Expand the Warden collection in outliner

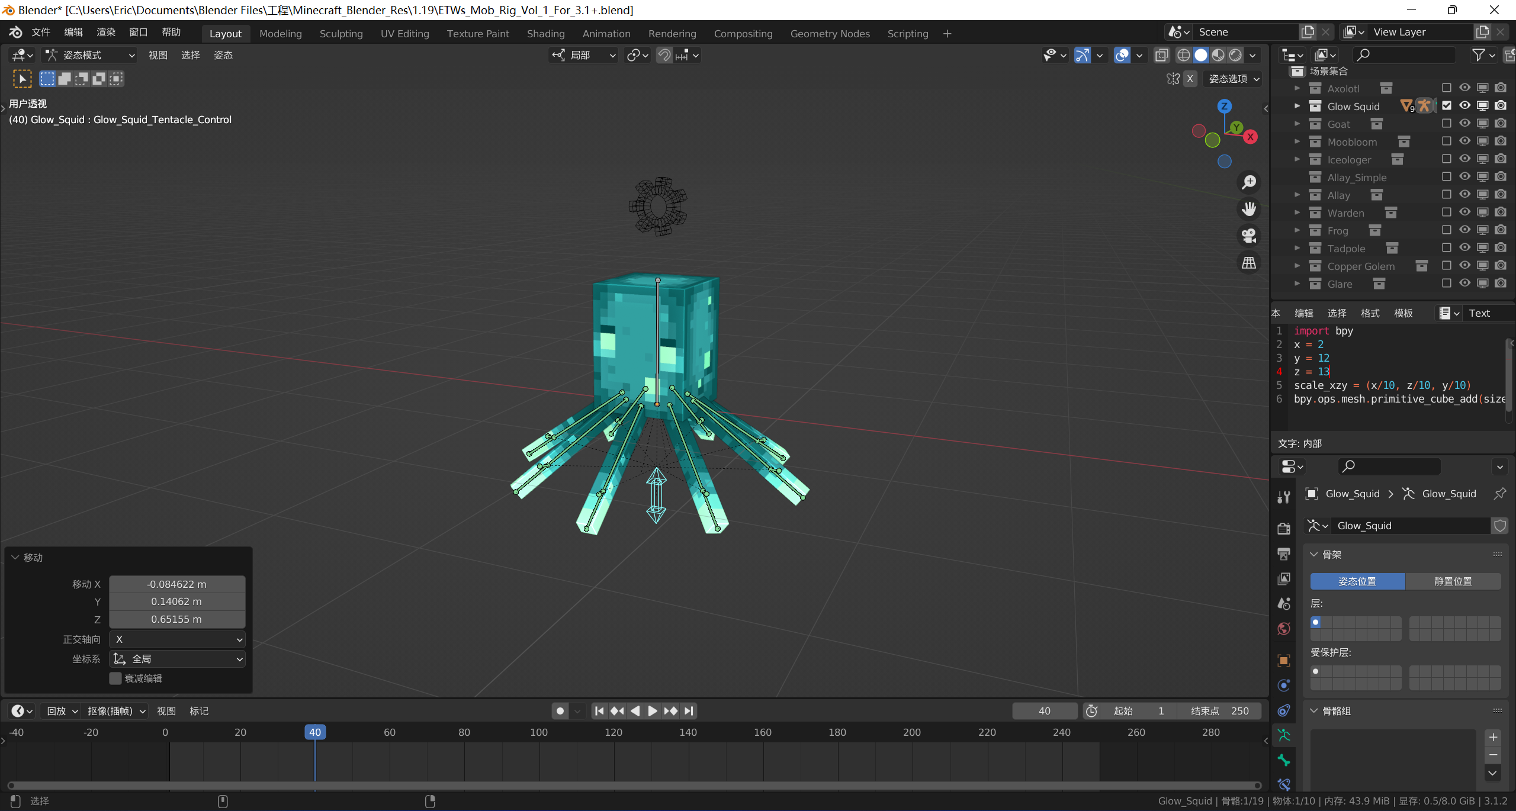point(1297,213)
